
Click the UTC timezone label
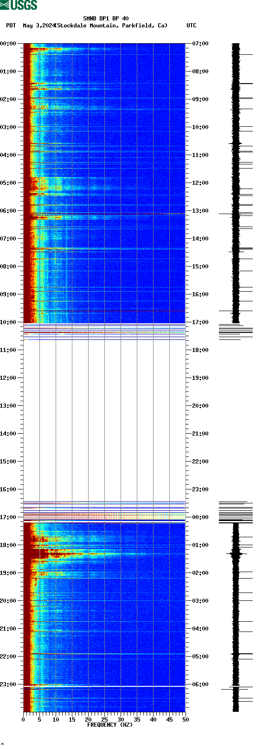pos(192,26)
